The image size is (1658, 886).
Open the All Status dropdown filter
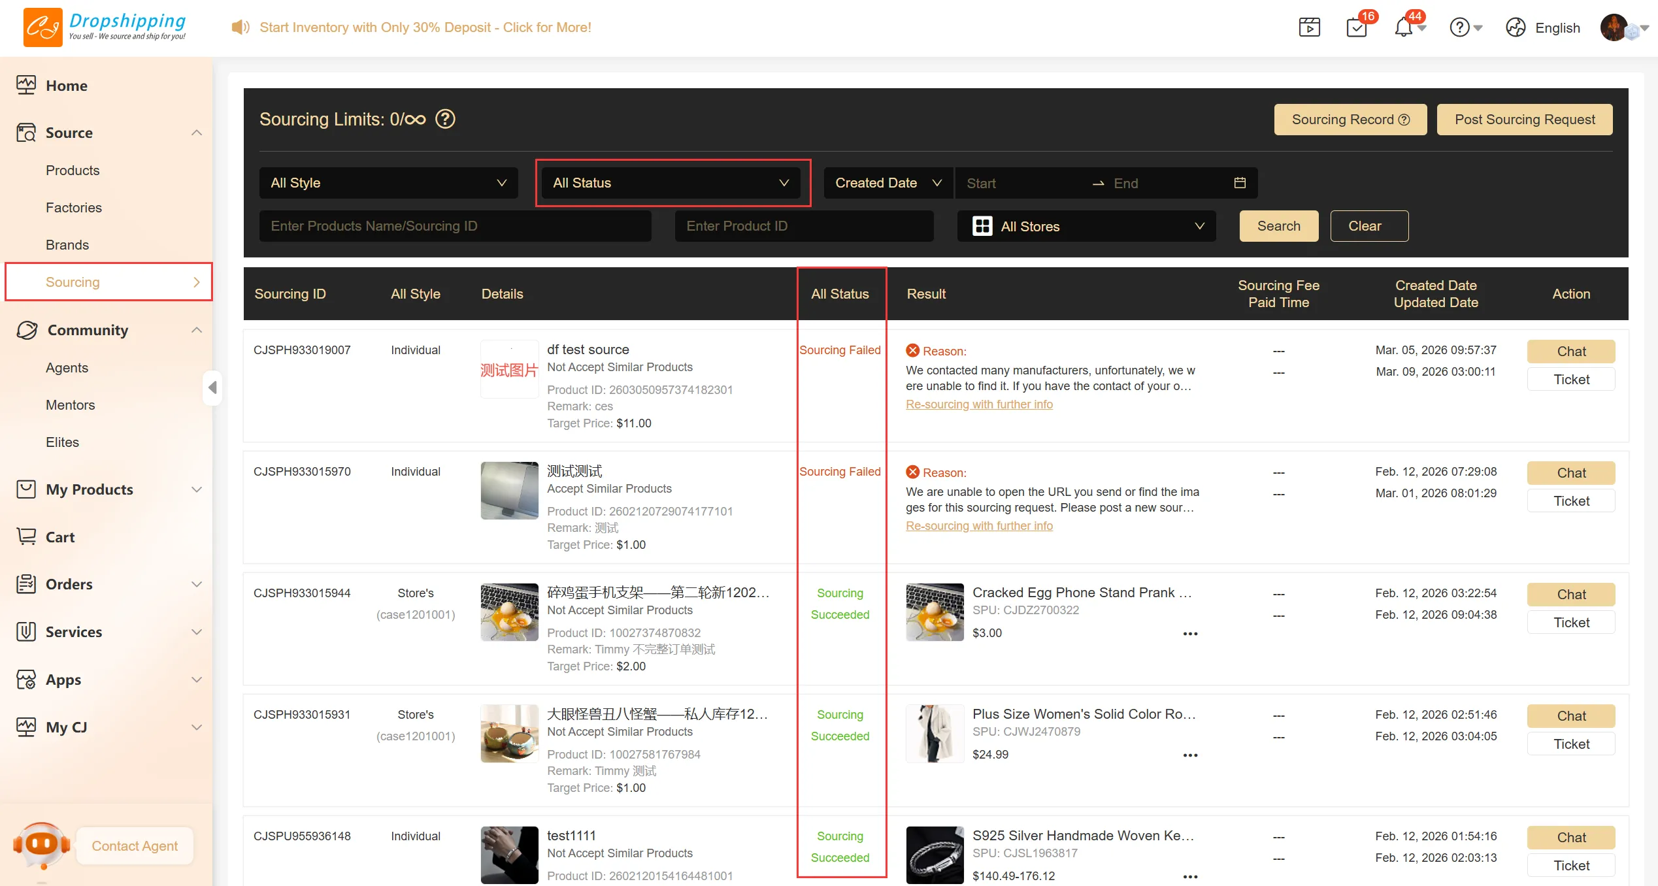pos(671,183)
